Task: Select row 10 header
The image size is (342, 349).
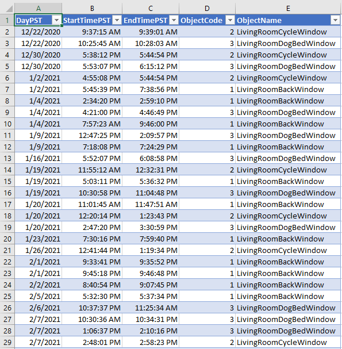Action: [7, 124]
